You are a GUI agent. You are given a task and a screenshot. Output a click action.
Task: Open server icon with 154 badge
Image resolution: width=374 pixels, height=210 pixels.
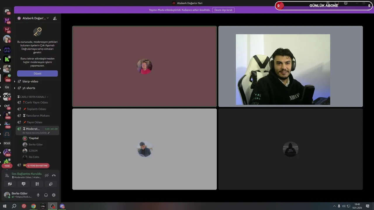click(7, 153)
